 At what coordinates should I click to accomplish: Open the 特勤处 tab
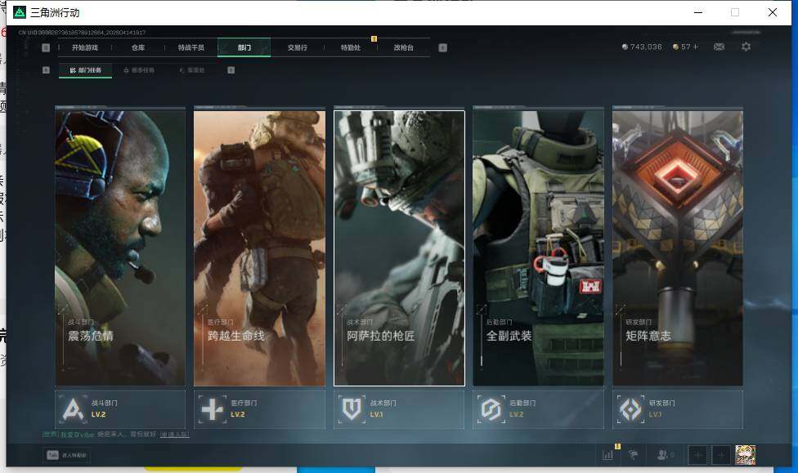[x=350, y=48]
